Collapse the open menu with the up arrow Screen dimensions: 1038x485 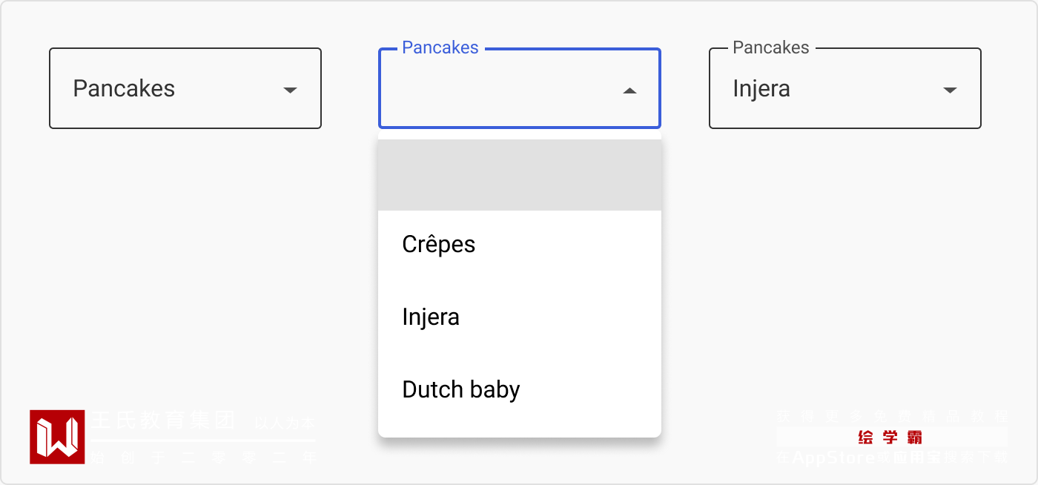629,90
